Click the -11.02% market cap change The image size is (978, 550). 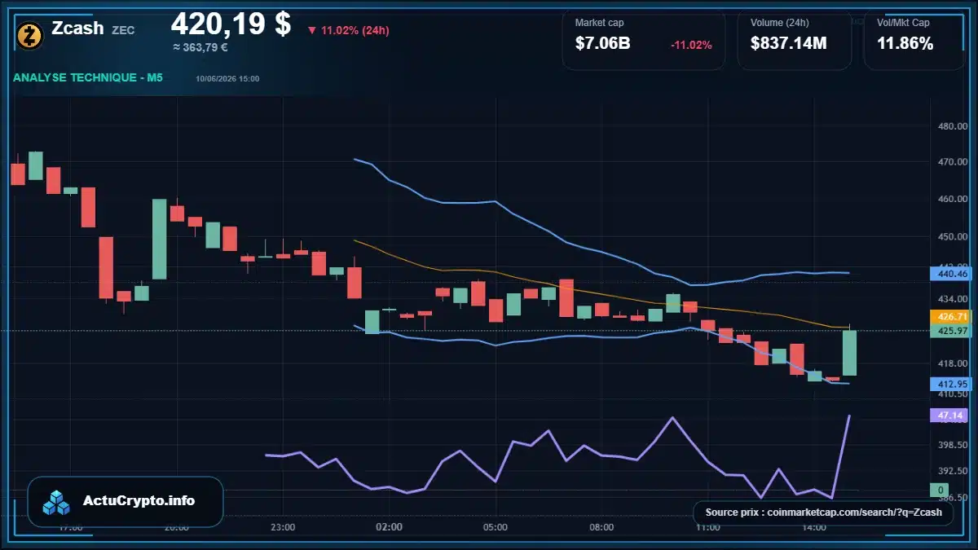tap(691, 45)
